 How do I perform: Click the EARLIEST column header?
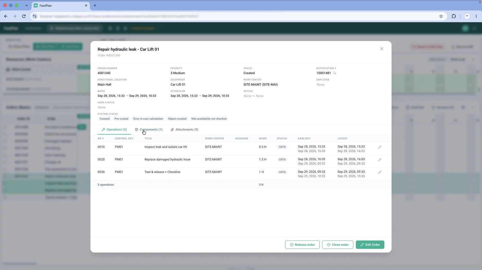click(x=304, y=139)
